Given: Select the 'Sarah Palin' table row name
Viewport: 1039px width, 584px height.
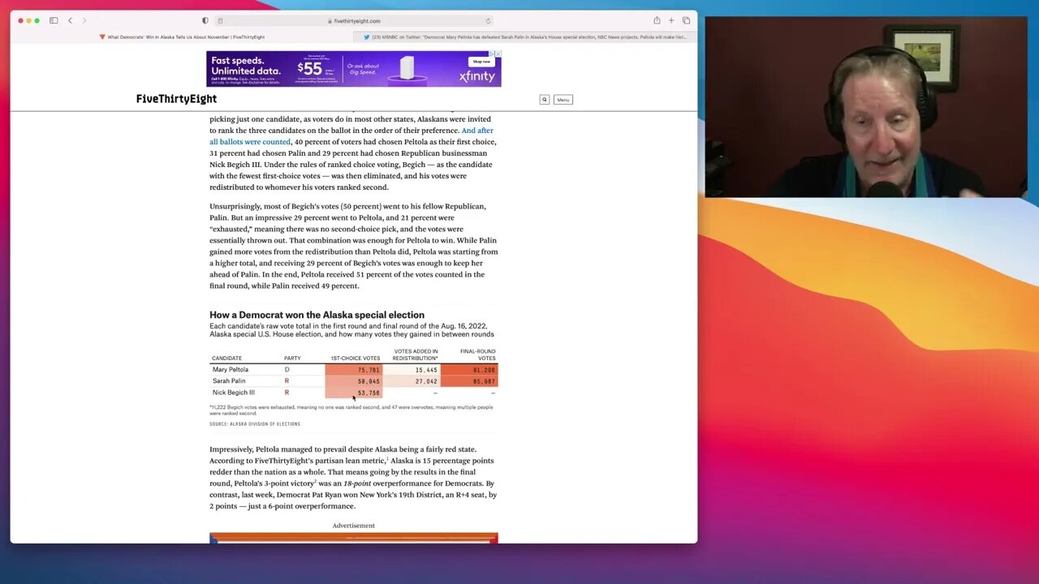Looking at the screenshot, I should click(229, 381).
